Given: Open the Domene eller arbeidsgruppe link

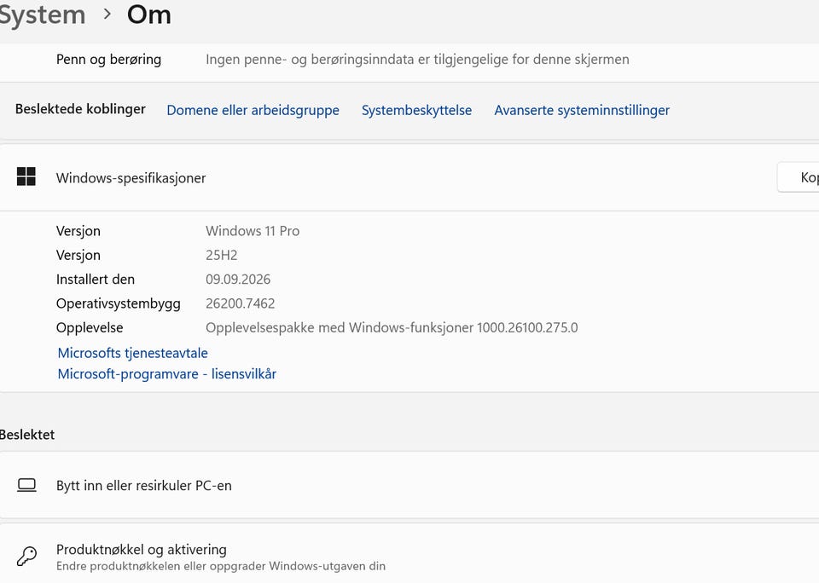Looking at the screenshot, I should point(253,110).
